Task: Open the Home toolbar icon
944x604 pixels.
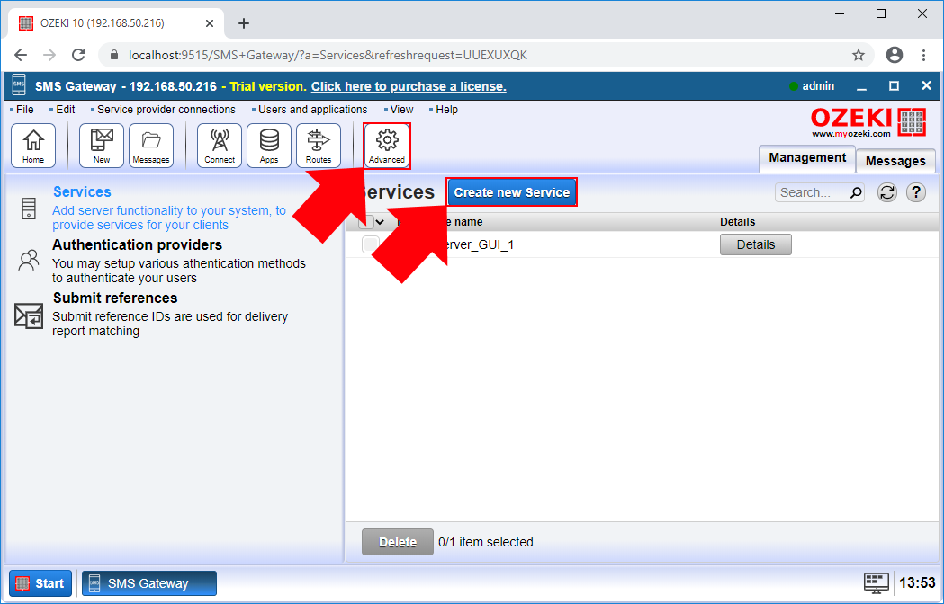Action: tap(33, 146)
